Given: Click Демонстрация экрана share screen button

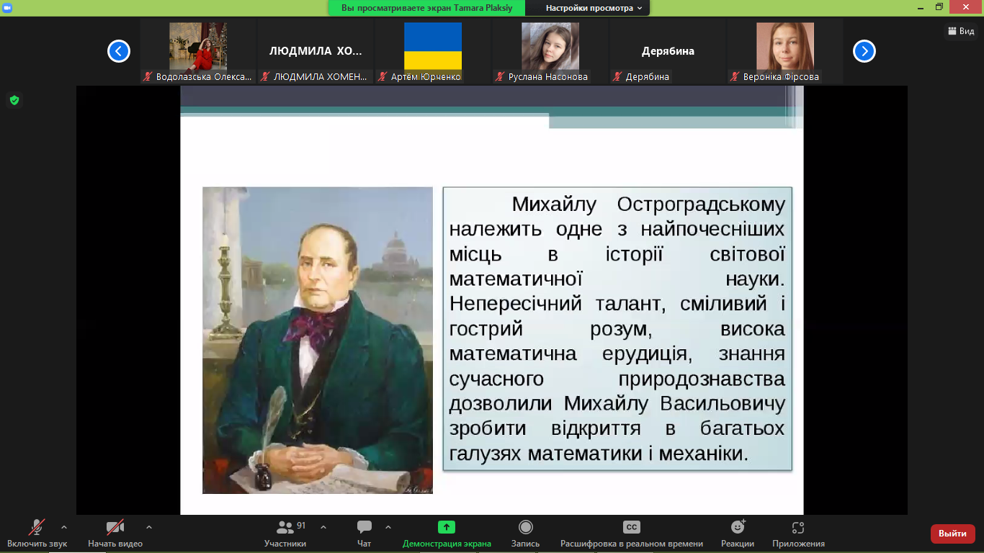Looking at the screenshot, I should tap(447, 534).
